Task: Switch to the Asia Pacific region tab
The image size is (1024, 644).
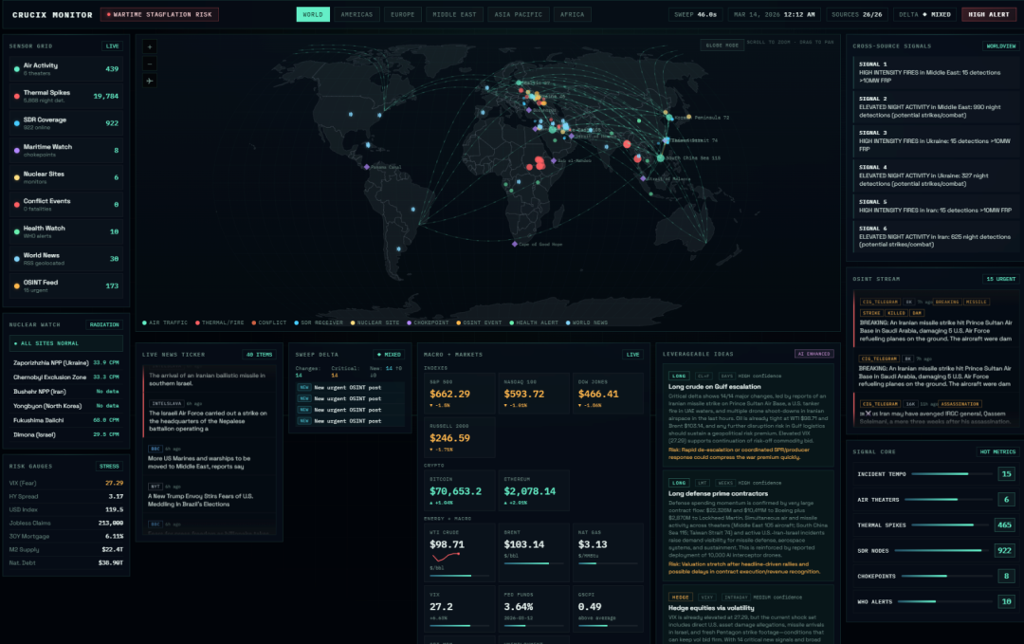Action: [x=518, y=14]
